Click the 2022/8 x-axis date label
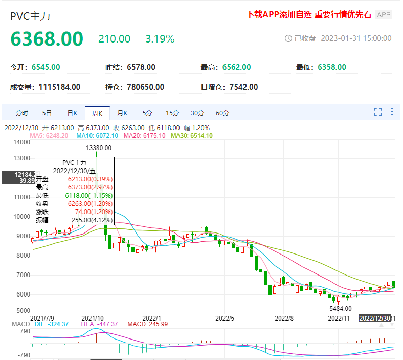403x360 pixels. tap(284, 319)
